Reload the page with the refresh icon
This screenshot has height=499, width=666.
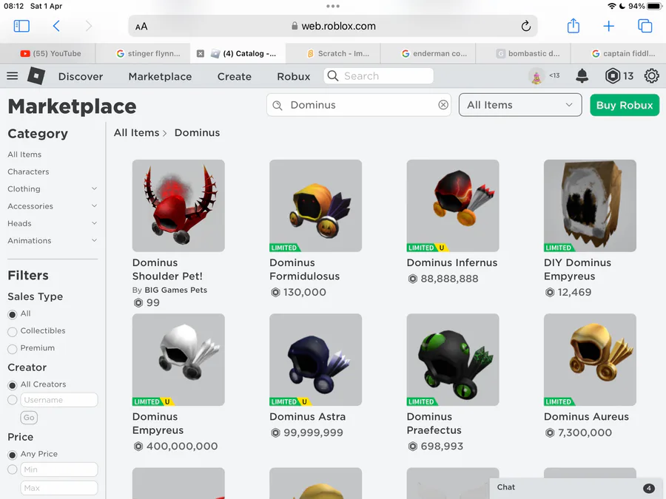click(526, 26)
